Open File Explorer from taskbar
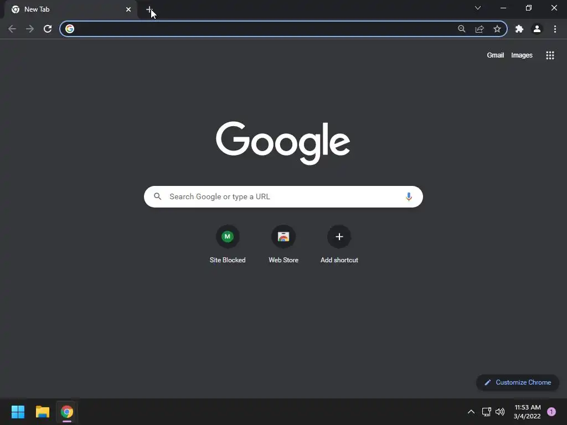The width and height of the screenshot is (567, 425). pos(42,412)
